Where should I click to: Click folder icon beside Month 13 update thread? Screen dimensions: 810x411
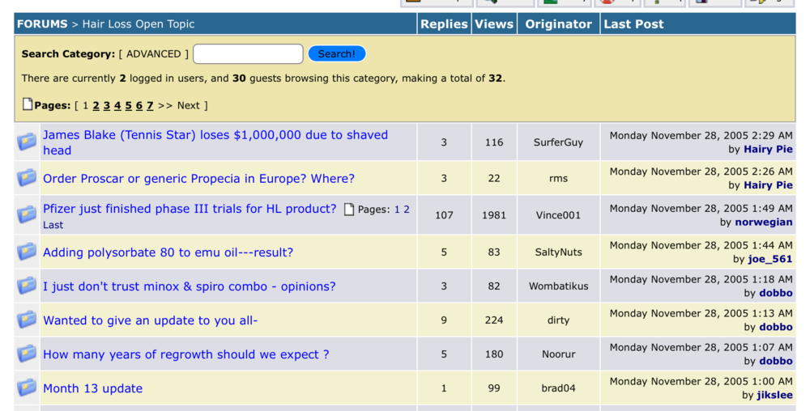(27, 388)
